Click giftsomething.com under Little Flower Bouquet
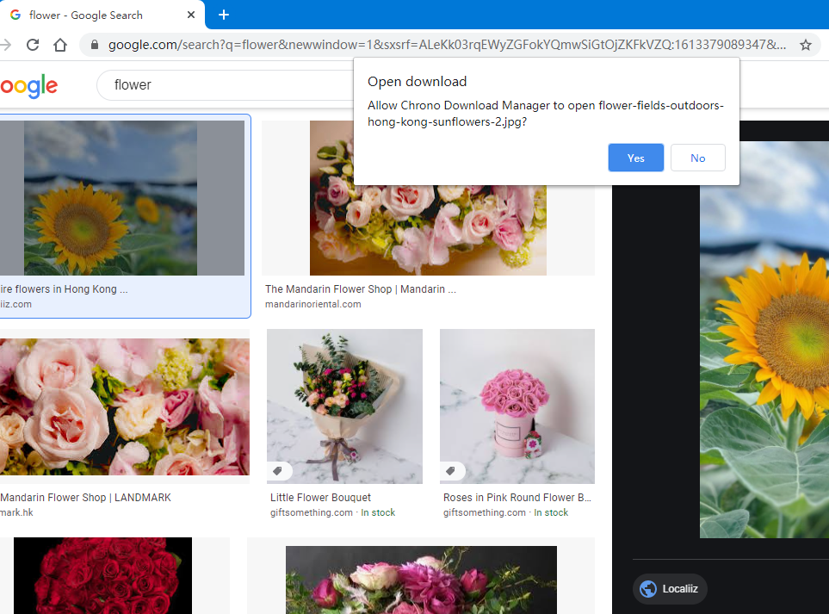829x614 pixels. click(x=312, y=512)
